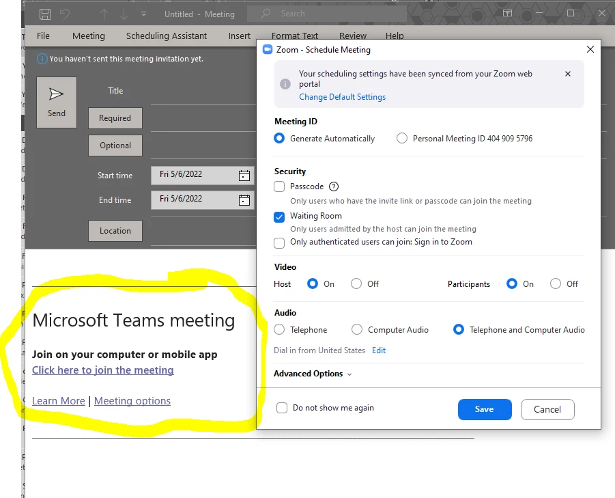The width and height of the screenshot is (615, 498).
Task: Click the Required attendees button
Action: (x=115, y=118)
